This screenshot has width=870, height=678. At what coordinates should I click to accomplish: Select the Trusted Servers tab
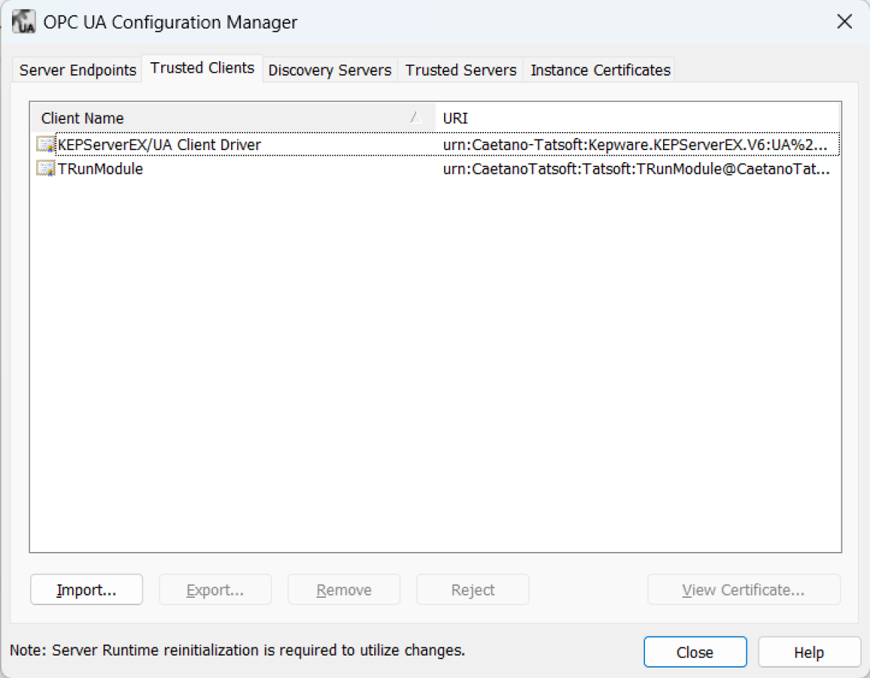tap(460, 70)
